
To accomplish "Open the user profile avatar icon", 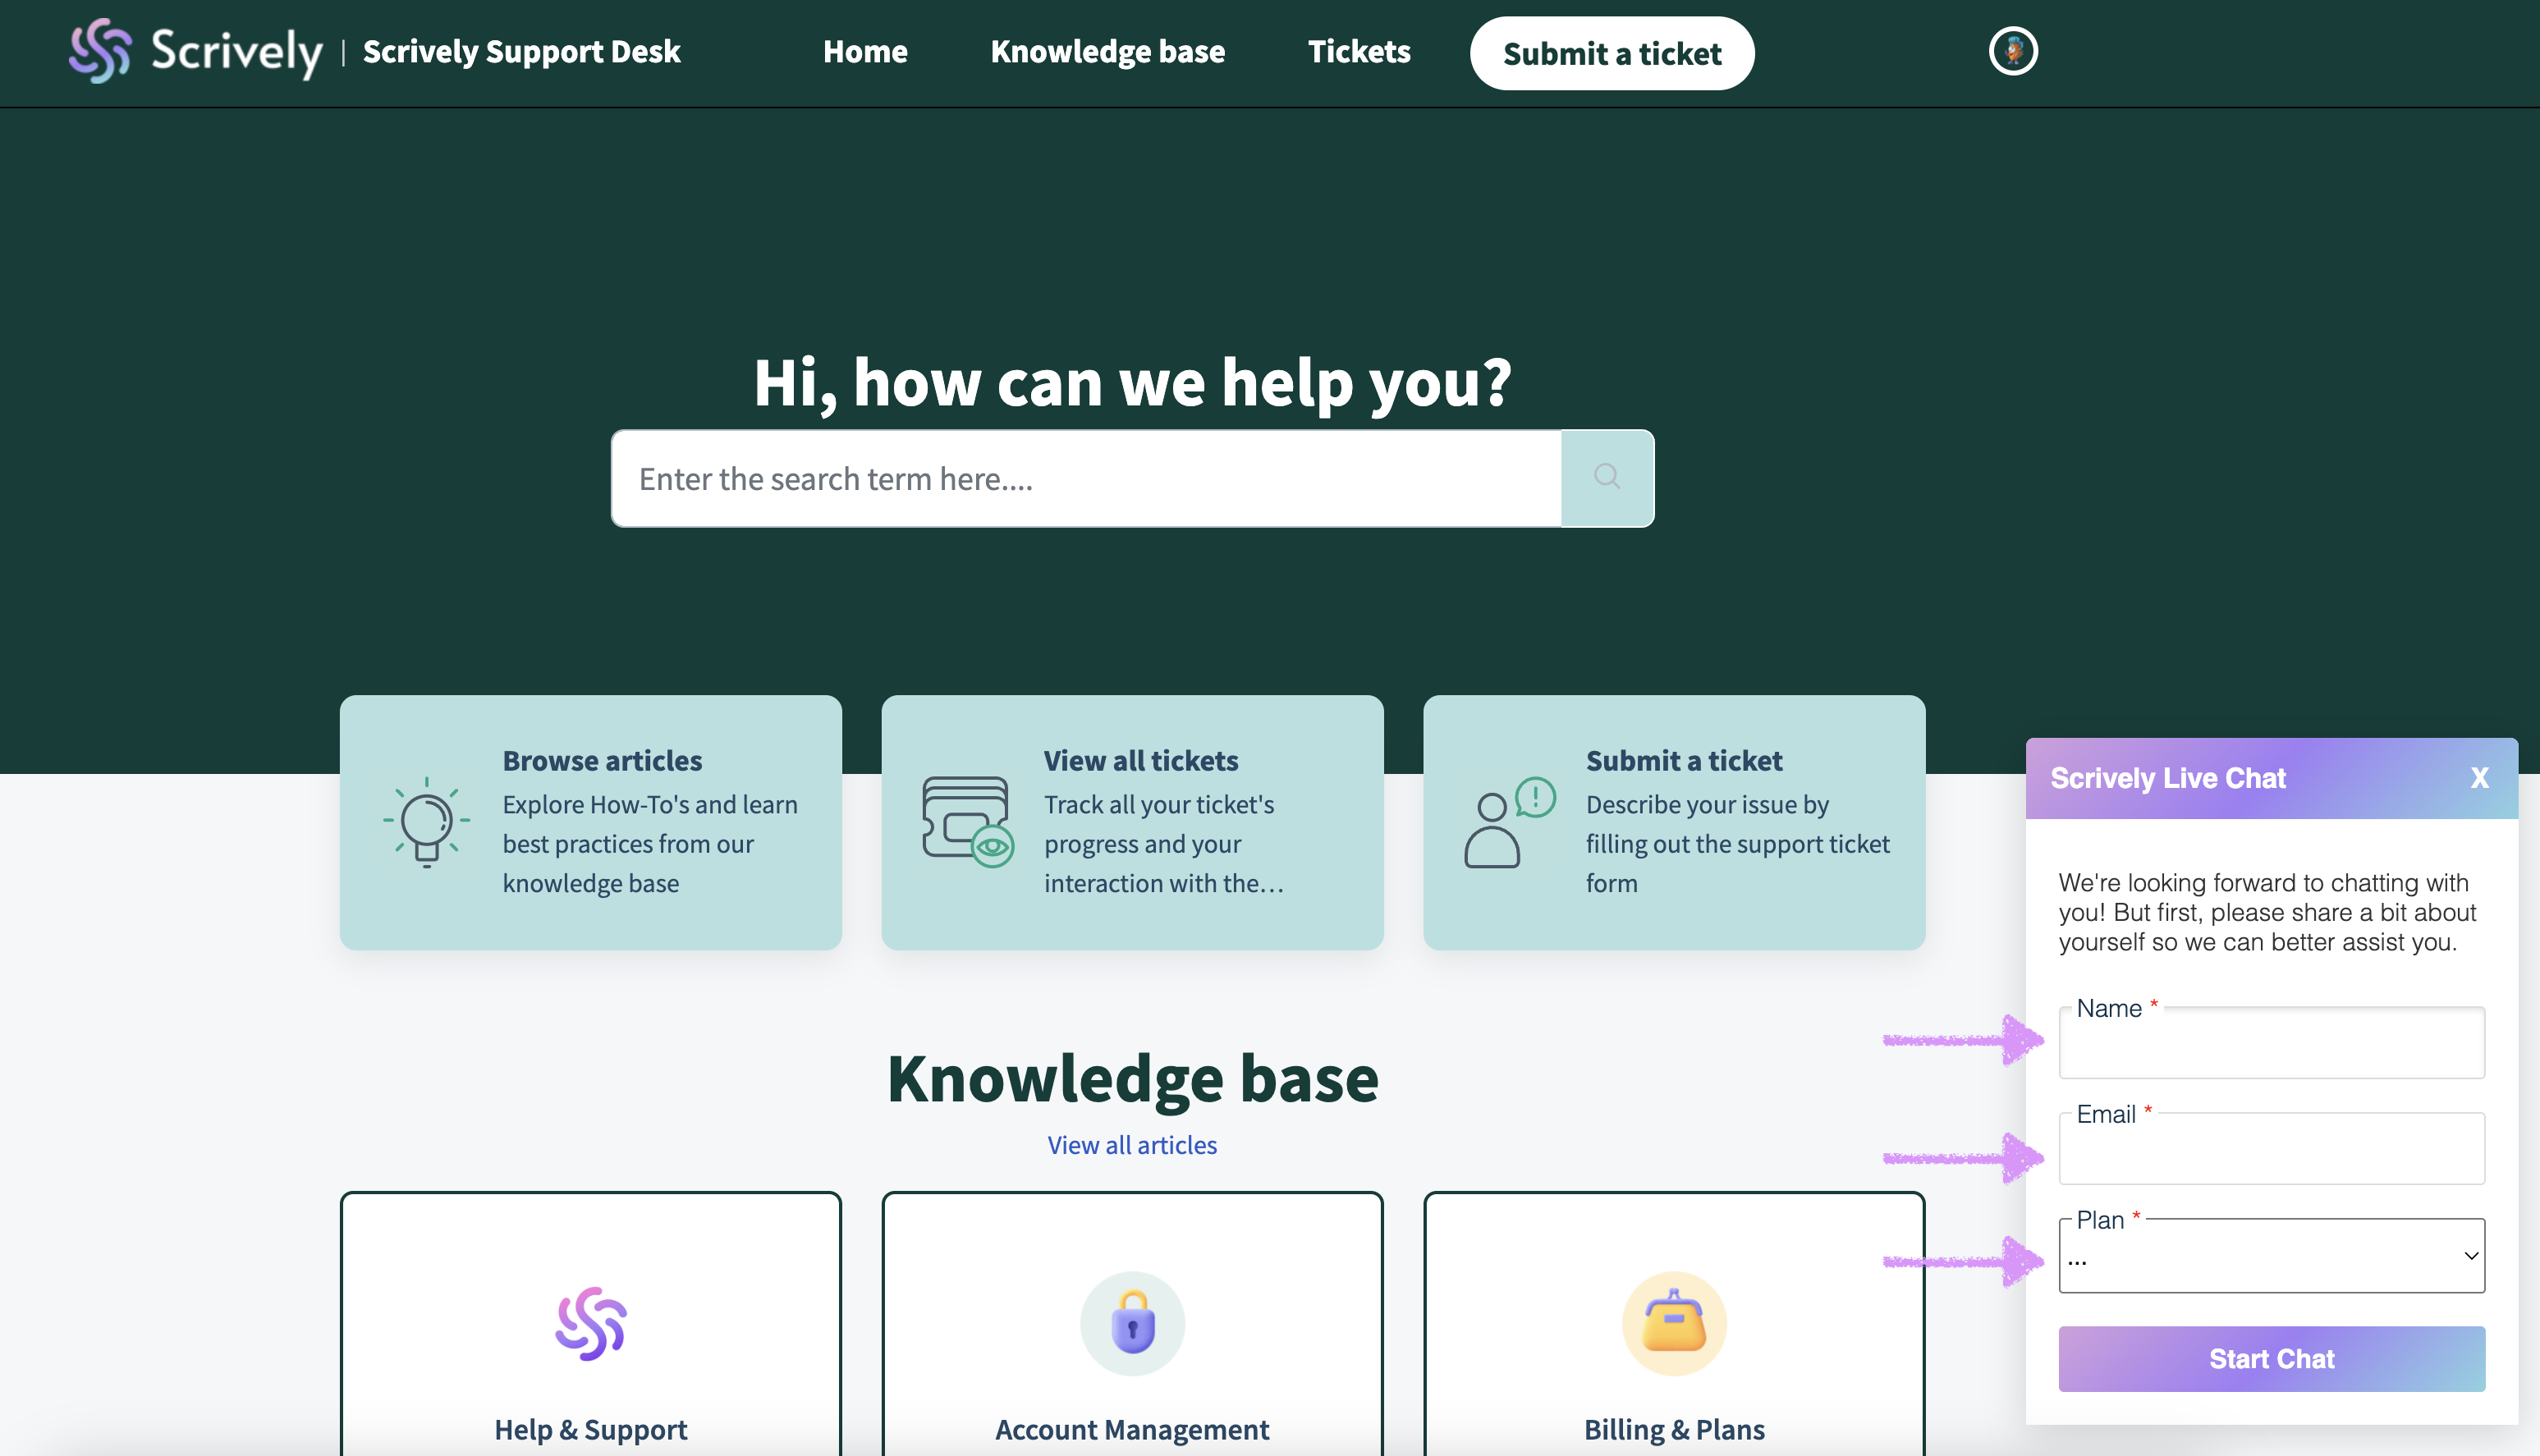I will [x=2012, y=51].
